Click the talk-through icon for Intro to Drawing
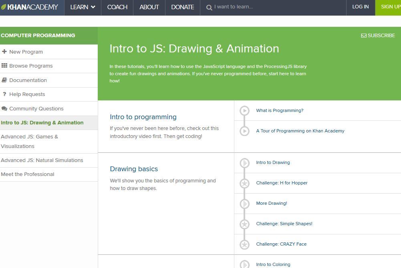This screenshot has height=268, width=401. tap(244, 163)
